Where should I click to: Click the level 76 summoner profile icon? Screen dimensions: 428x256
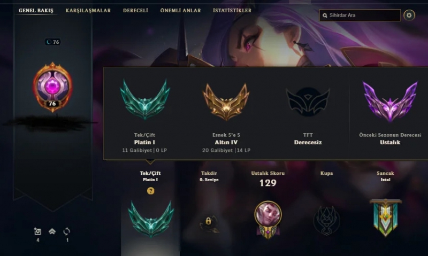[52, 87]
